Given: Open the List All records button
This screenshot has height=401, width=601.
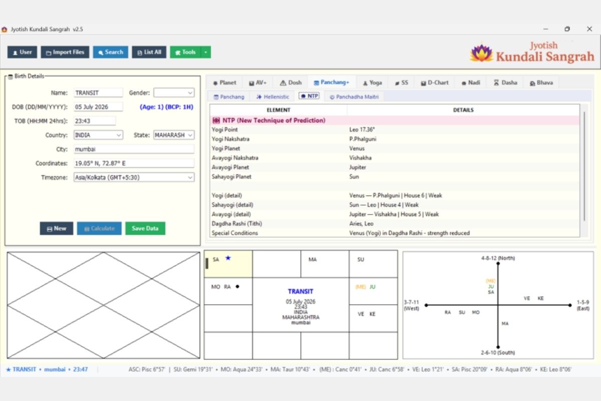Looking at the screenshot, I should [x=149, y=52].
